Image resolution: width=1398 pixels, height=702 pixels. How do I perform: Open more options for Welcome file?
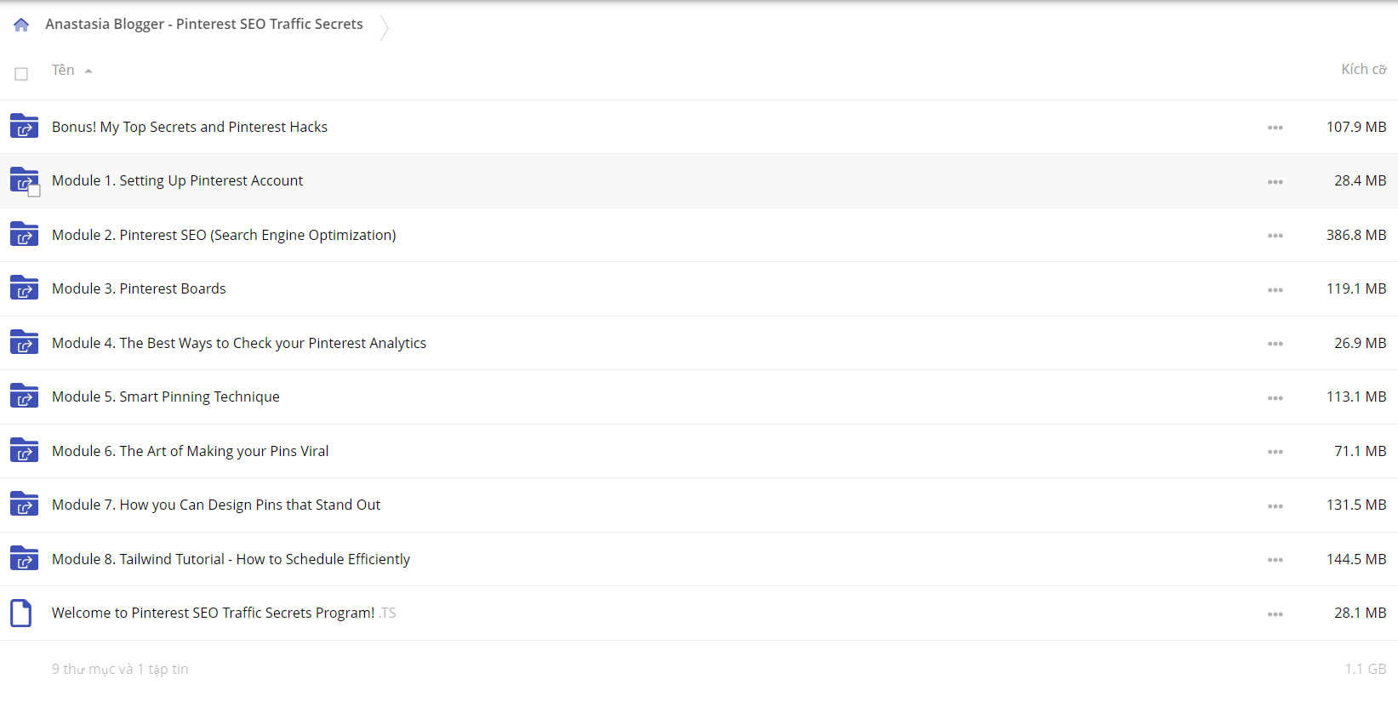pyautogui.click(x=1275, y=614)
